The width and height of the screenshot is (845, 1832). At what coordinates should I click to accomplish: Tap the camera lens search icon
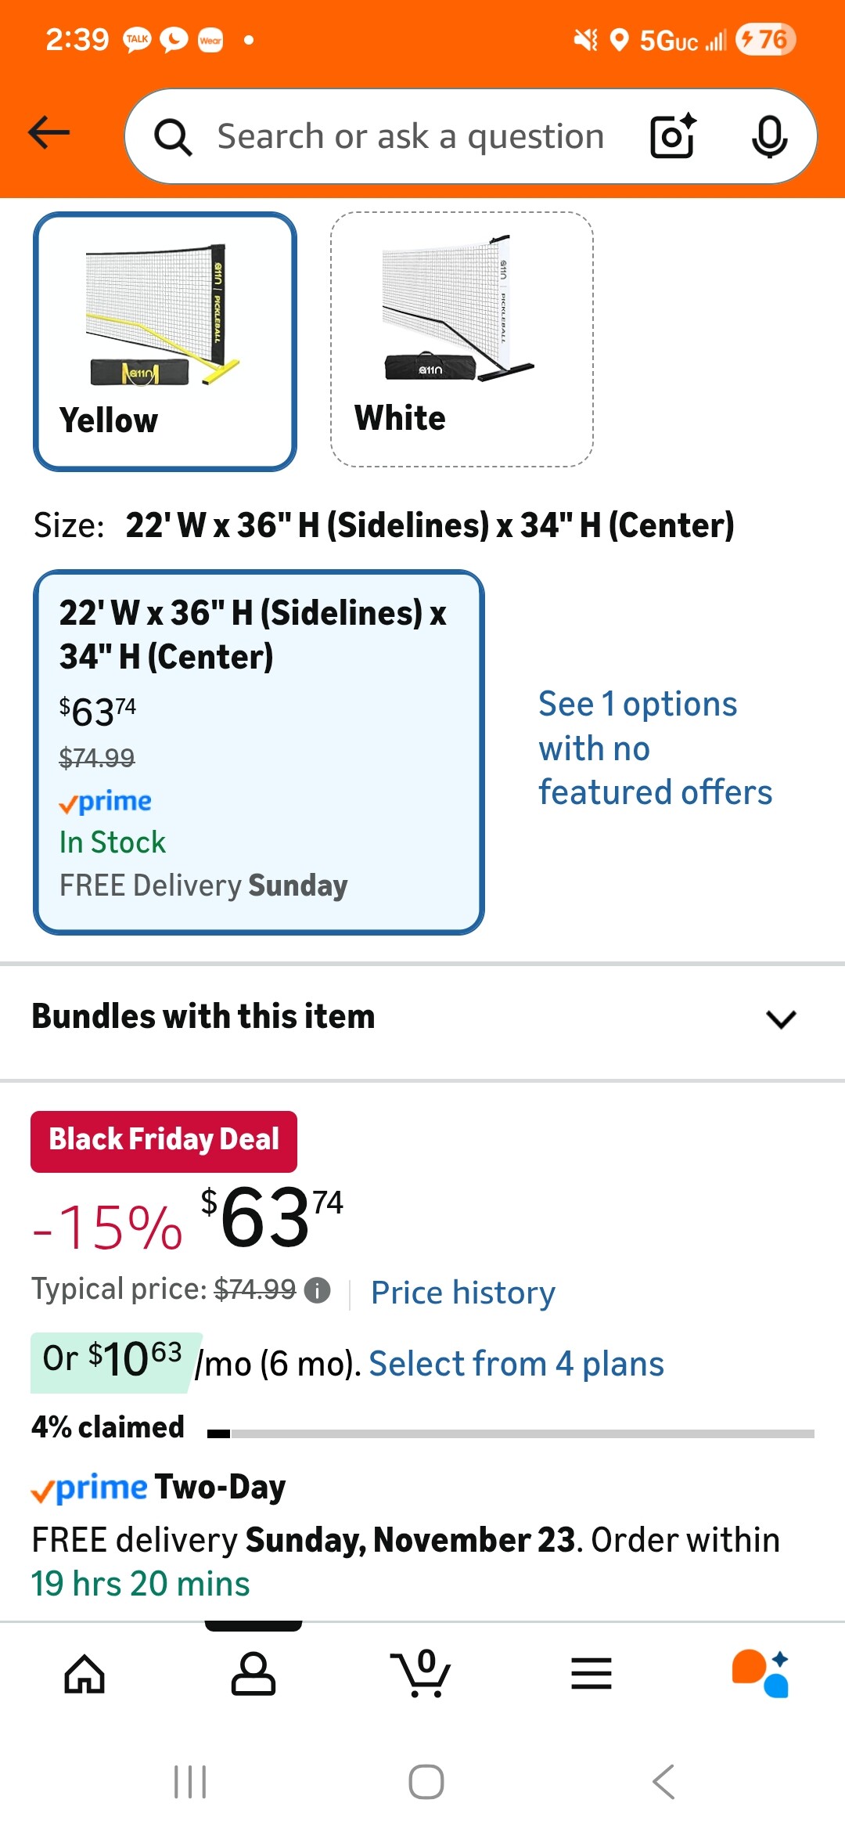(x=673, y=136)
